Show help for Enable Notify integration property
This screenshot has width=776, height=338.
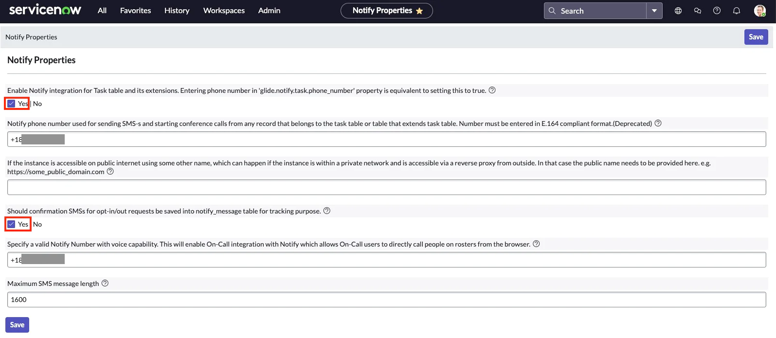[x=492, y=90]
